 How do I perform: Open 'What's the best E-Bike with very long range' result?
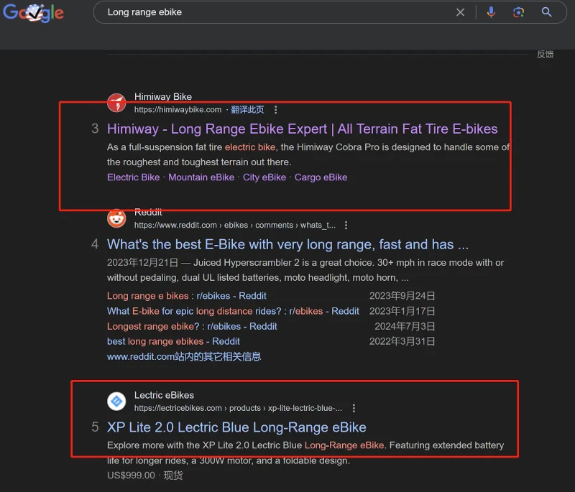[288, 244]
